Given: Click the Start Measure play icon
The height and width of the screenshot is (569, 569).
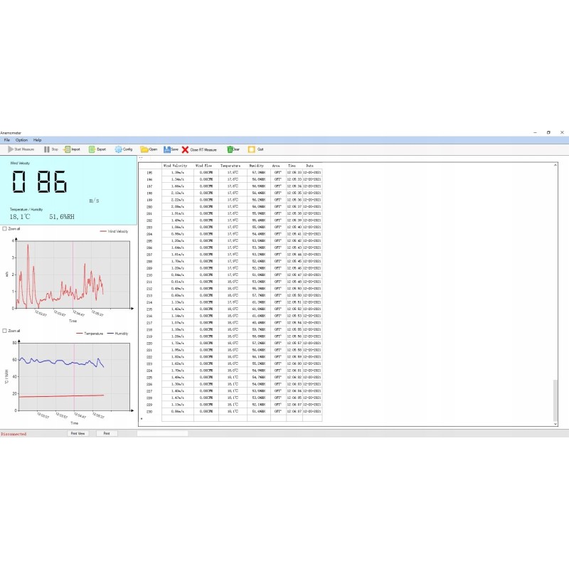Looking at the screenshot, I should click(x=11, y=149).
